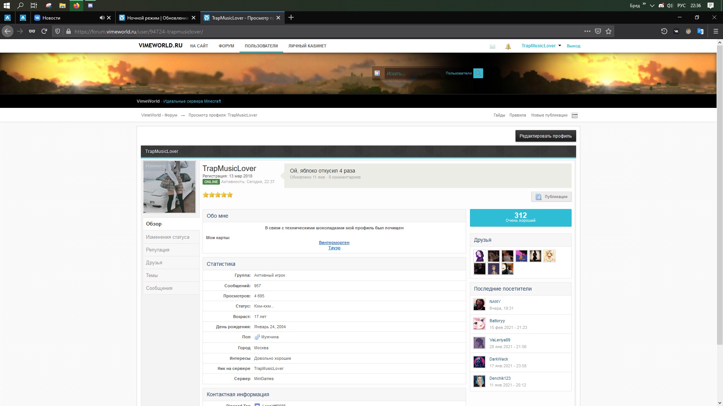This screenshot has width=723, height=406.
Task: Open a new browser tab
Action: [291, 17]
